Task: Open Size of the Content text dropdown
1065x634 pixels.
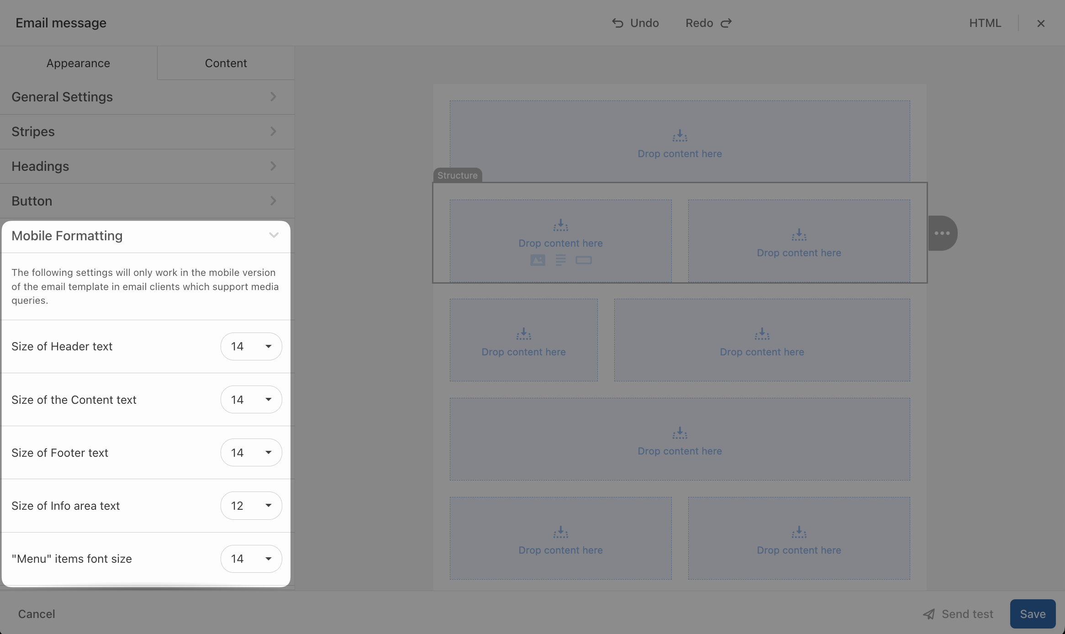Action: coord(251,400)
